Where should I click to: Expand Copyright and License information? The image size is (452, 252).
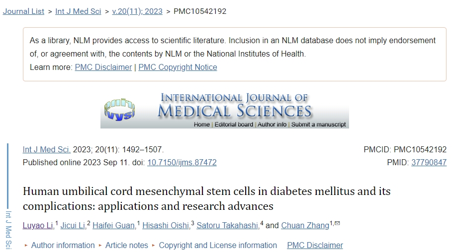pyautogui.click(x=218, y=245)
